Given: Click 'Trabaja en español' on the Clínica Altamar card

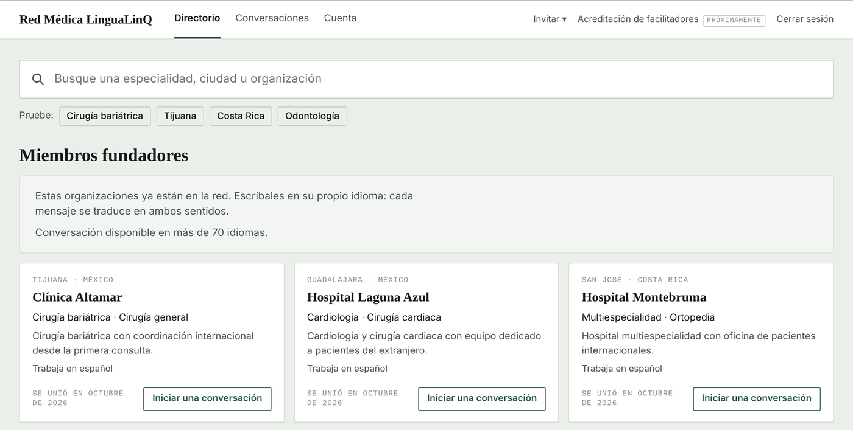Looking at the screenshot, I should coord(73,369).
